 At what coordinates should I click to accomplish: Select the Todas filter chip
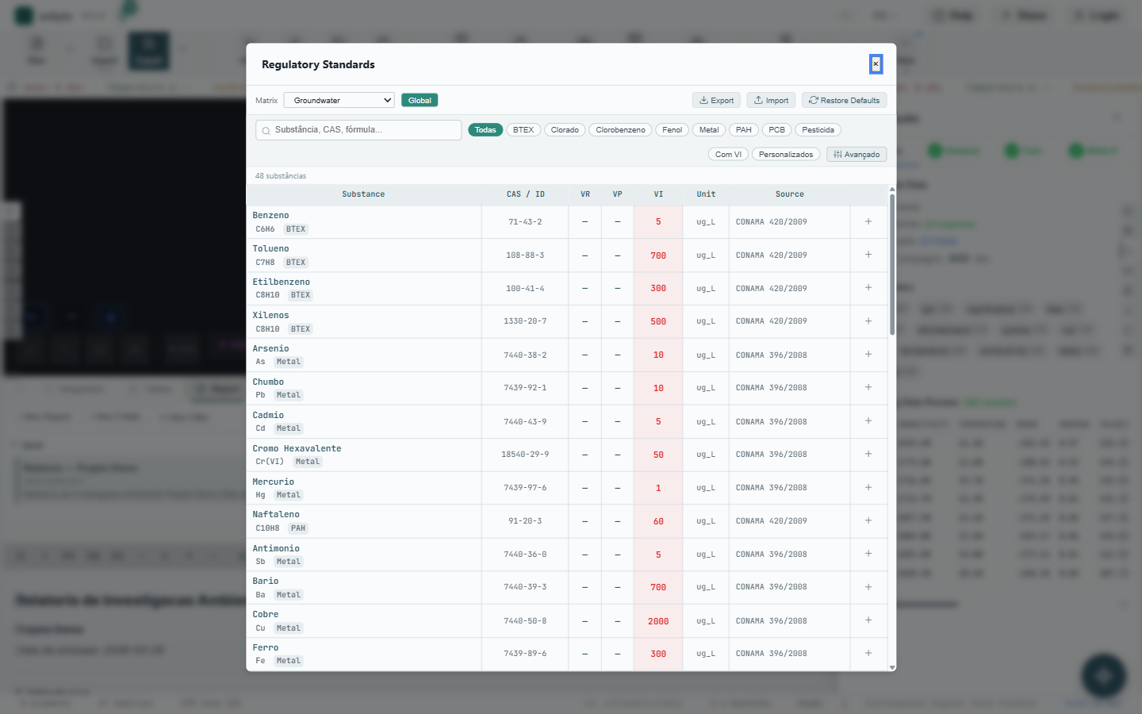pyautogui.click(x=485, y=130)
